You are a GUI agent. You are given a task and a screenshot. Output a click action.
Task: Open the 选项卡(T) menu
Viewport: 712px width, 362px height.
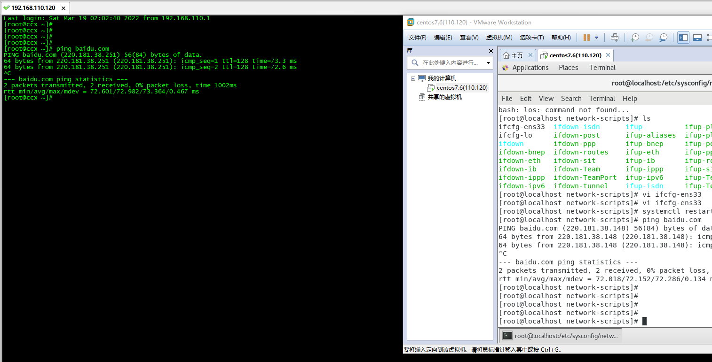click(532, 38)
